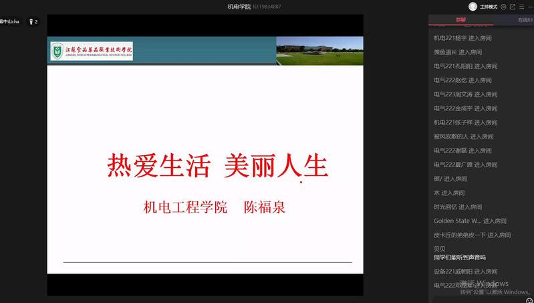
Task: Open the hamburger menu icon
Action: pyautogui.click(x=521, y=7)
